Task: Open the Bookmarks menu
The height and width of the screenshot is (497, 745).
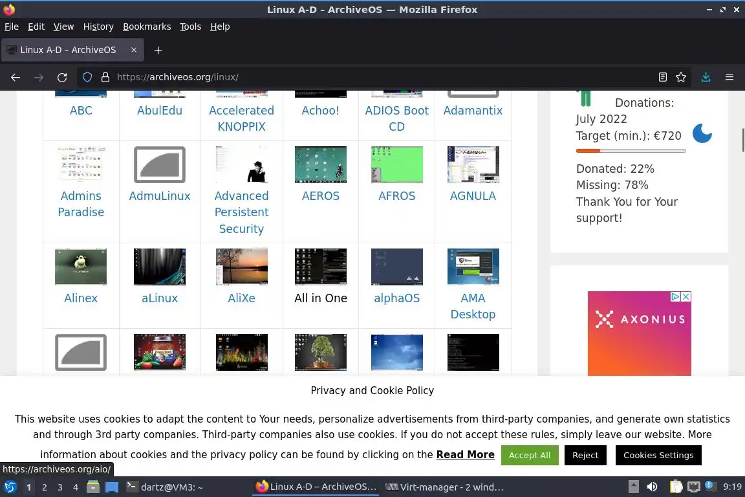Action: point(147,27)
